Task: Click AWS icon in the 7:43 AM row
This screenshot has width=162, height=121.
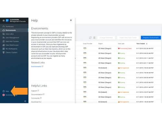Action: 85,68
